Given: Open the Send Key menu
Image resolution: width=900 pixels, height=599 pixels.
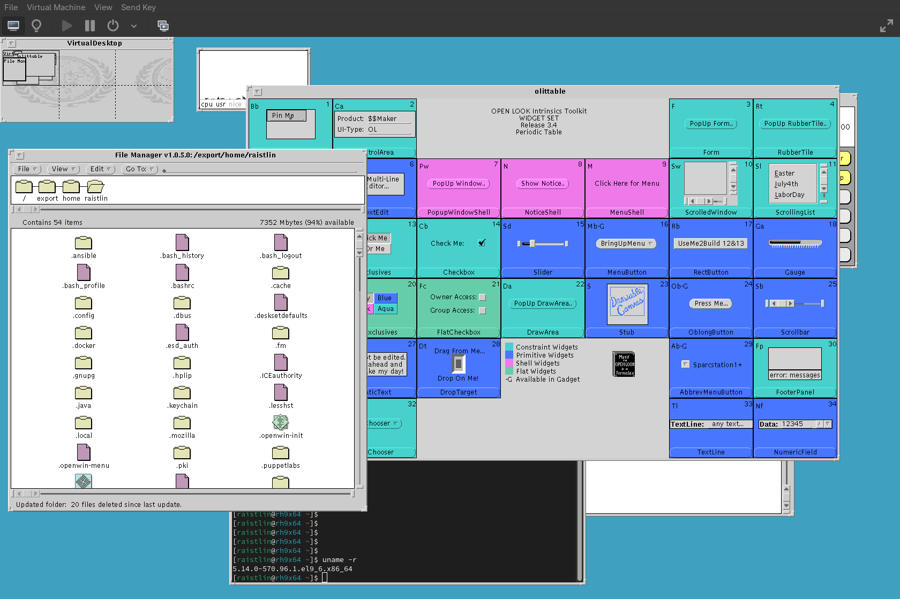Looking at the screenshot, I should click(x=138, y=7).
